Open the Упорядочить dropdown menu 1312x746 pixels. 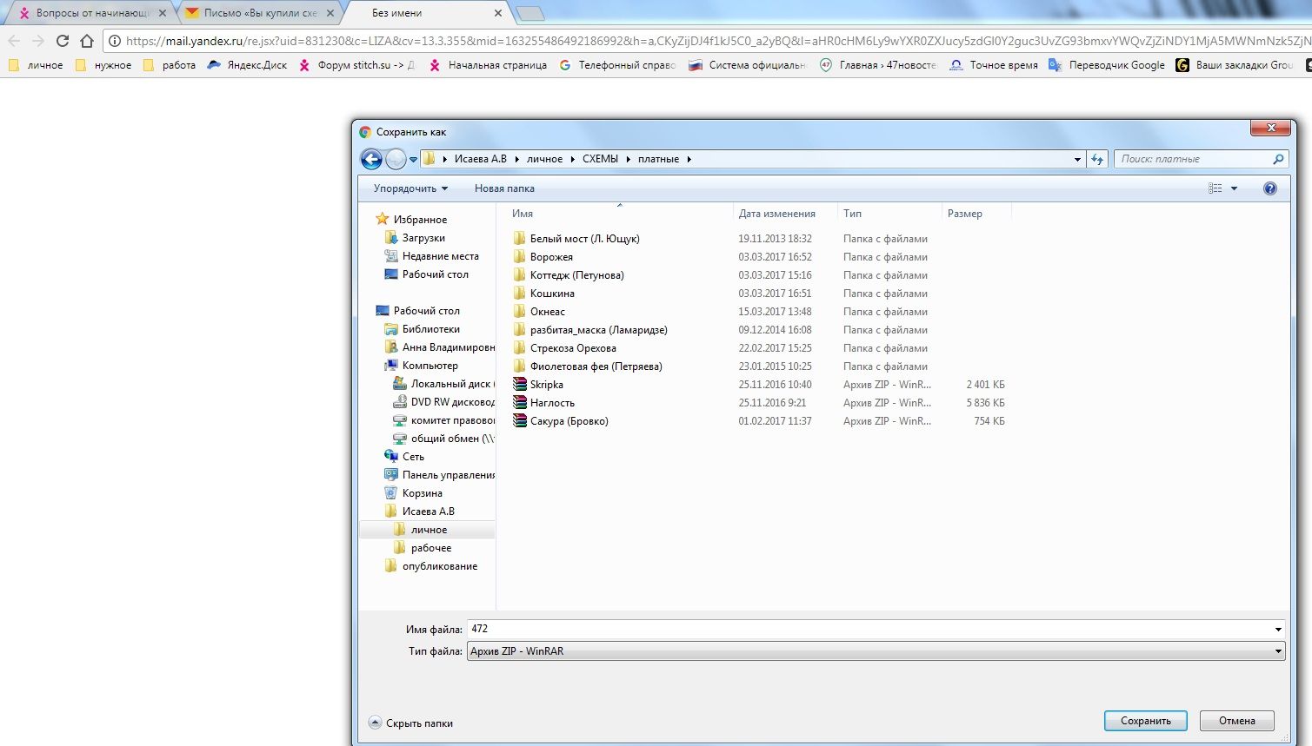point(410,188)
